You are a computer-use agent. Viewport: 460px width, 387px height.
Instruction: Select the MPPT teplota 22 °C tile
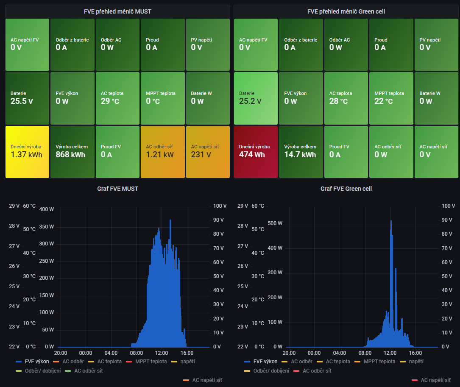(x=391, y=98)
